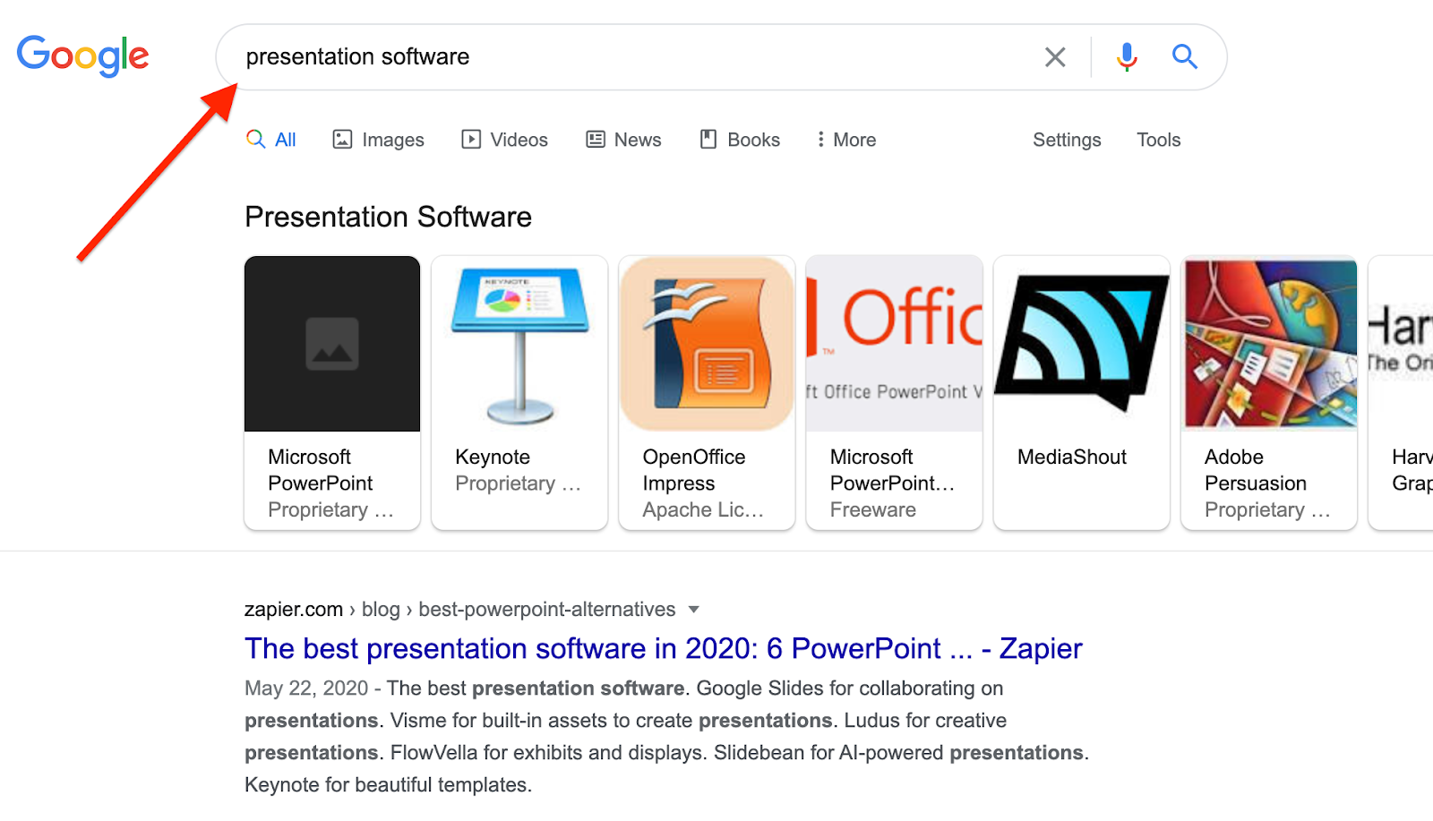Open the Microsoft PowerPoint Freeware card label
The height and width of the screenshot is (821, 1433).
[x=892, y=470]
